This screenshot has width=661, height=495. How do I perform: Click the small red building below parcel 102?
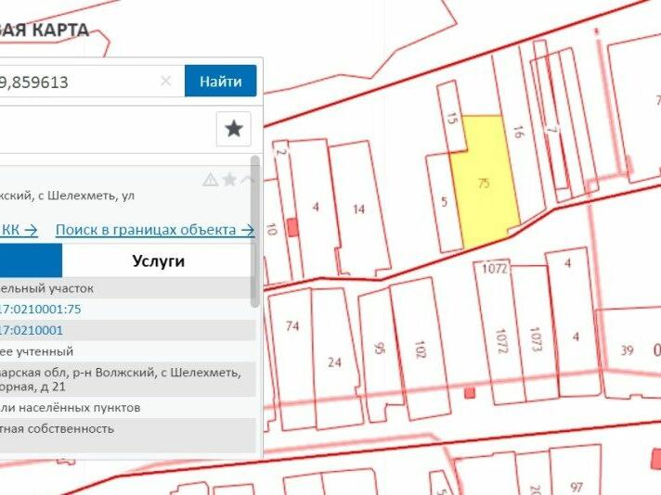click(469, 393)
